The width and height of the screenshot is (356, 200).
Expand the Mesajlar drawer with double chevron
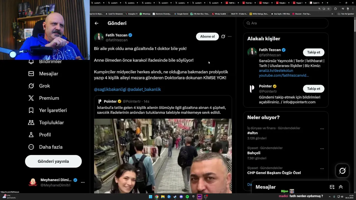click(x=341, y=187)
